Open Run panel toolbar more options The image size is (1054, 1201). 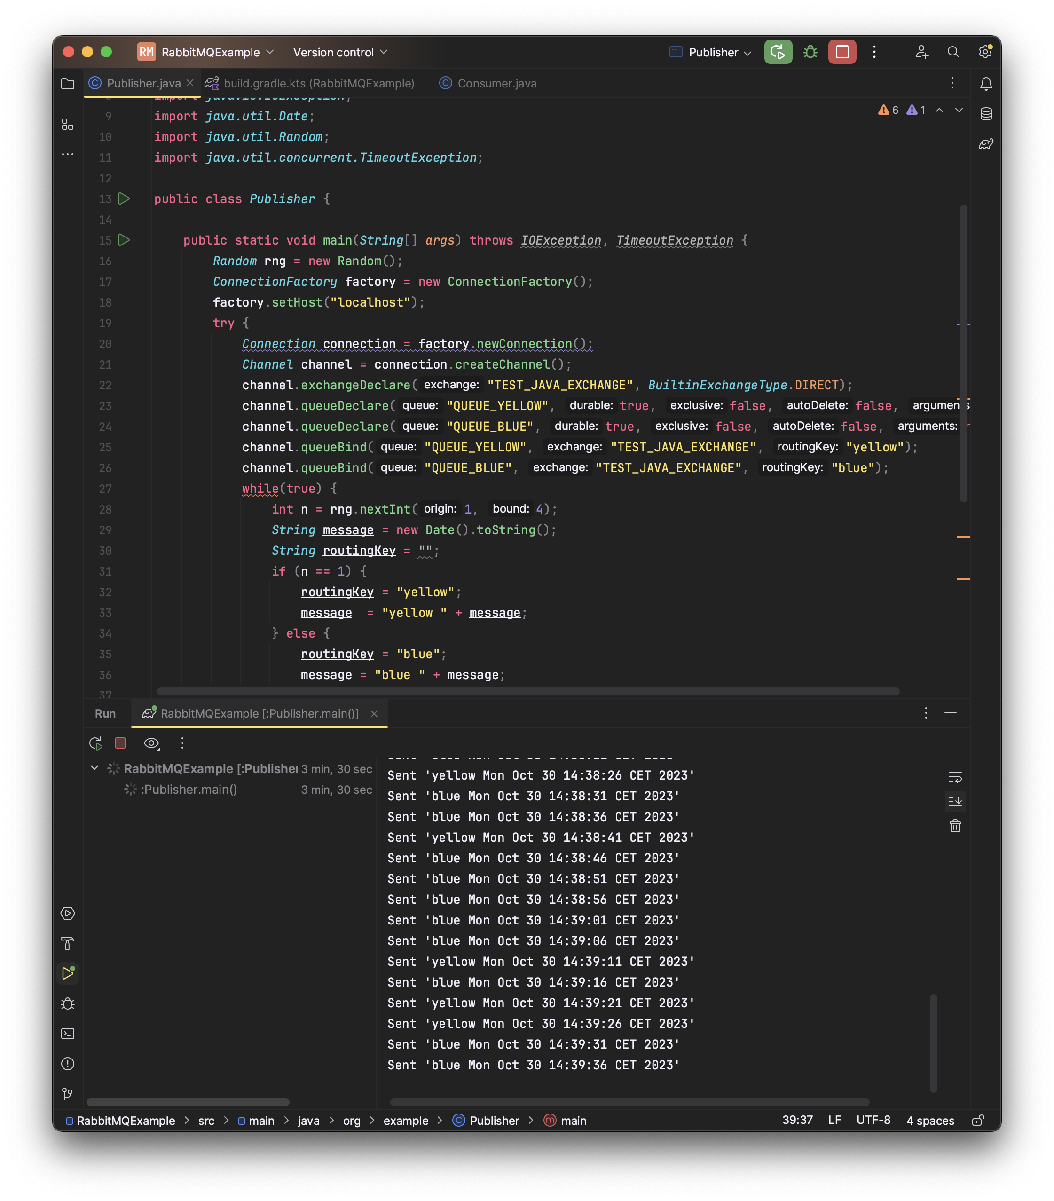click(182, 743)
